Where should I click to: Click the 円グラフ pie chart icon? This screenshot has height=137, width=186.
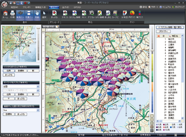coord(132,14)
